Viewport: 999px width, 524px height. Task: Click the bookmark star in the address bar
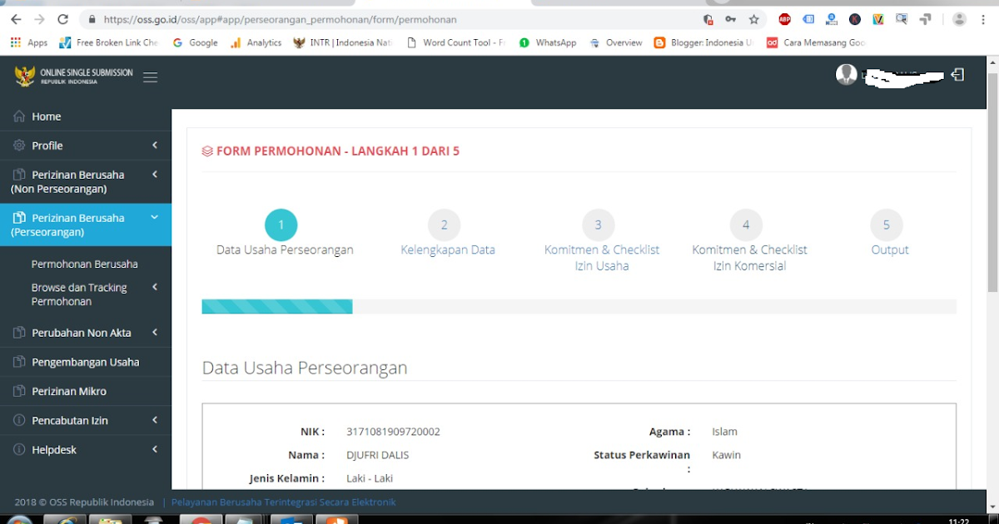tap(752, 18)
